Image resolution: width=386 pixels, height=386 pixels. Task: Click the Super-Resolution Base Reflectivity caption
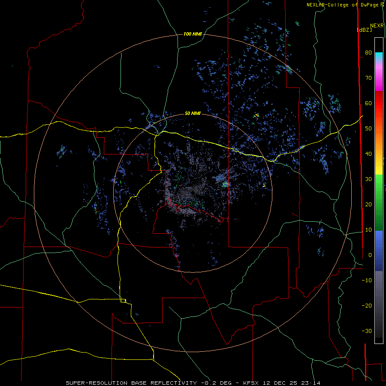pos(193,383)
